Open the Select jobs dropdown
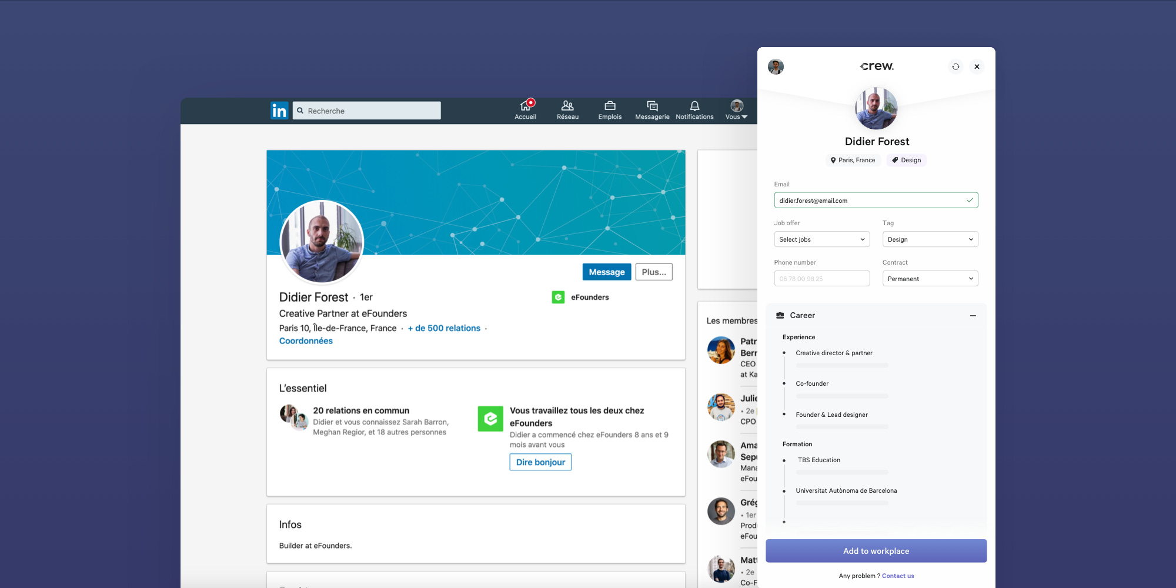The height and width of the screenshot is (588, 1176). tap(822, 239)
